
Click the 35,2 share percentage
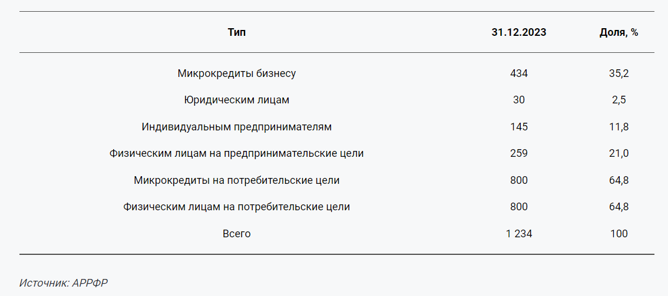(619, 74)
